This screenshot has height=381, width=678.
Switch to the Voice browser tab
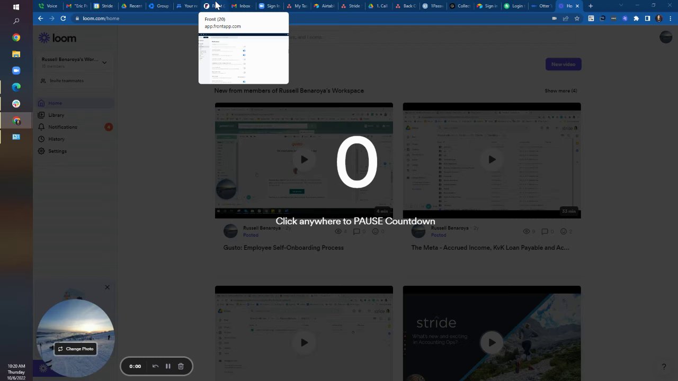pos(48,6)
